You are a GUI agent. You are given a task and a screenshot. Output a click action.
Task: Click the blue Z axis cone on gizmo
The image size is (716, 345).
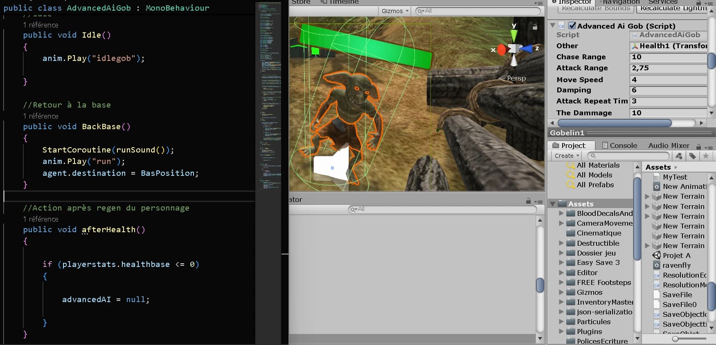527,49
